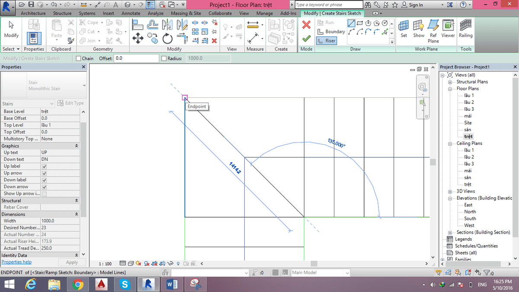Open the Work Plane Viewer
The width and height of the screenshot is (519, 292).
click(x=448, y=29)
